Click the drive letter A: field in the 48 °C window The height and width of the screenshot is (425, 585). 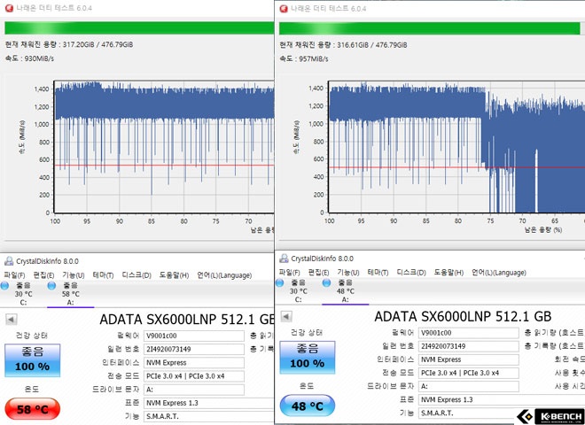469,386
